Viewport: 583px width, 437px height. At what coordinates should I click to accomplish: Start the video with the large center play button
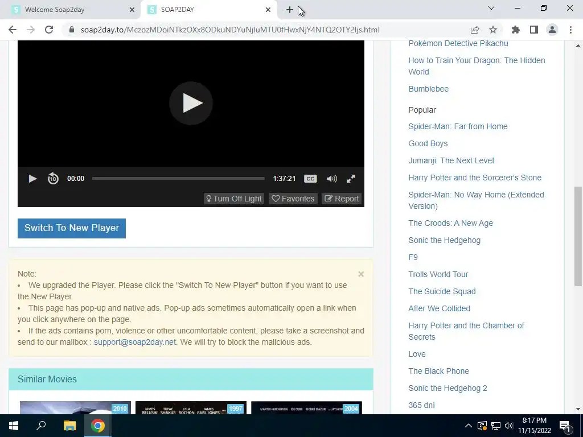pos(191,104)
